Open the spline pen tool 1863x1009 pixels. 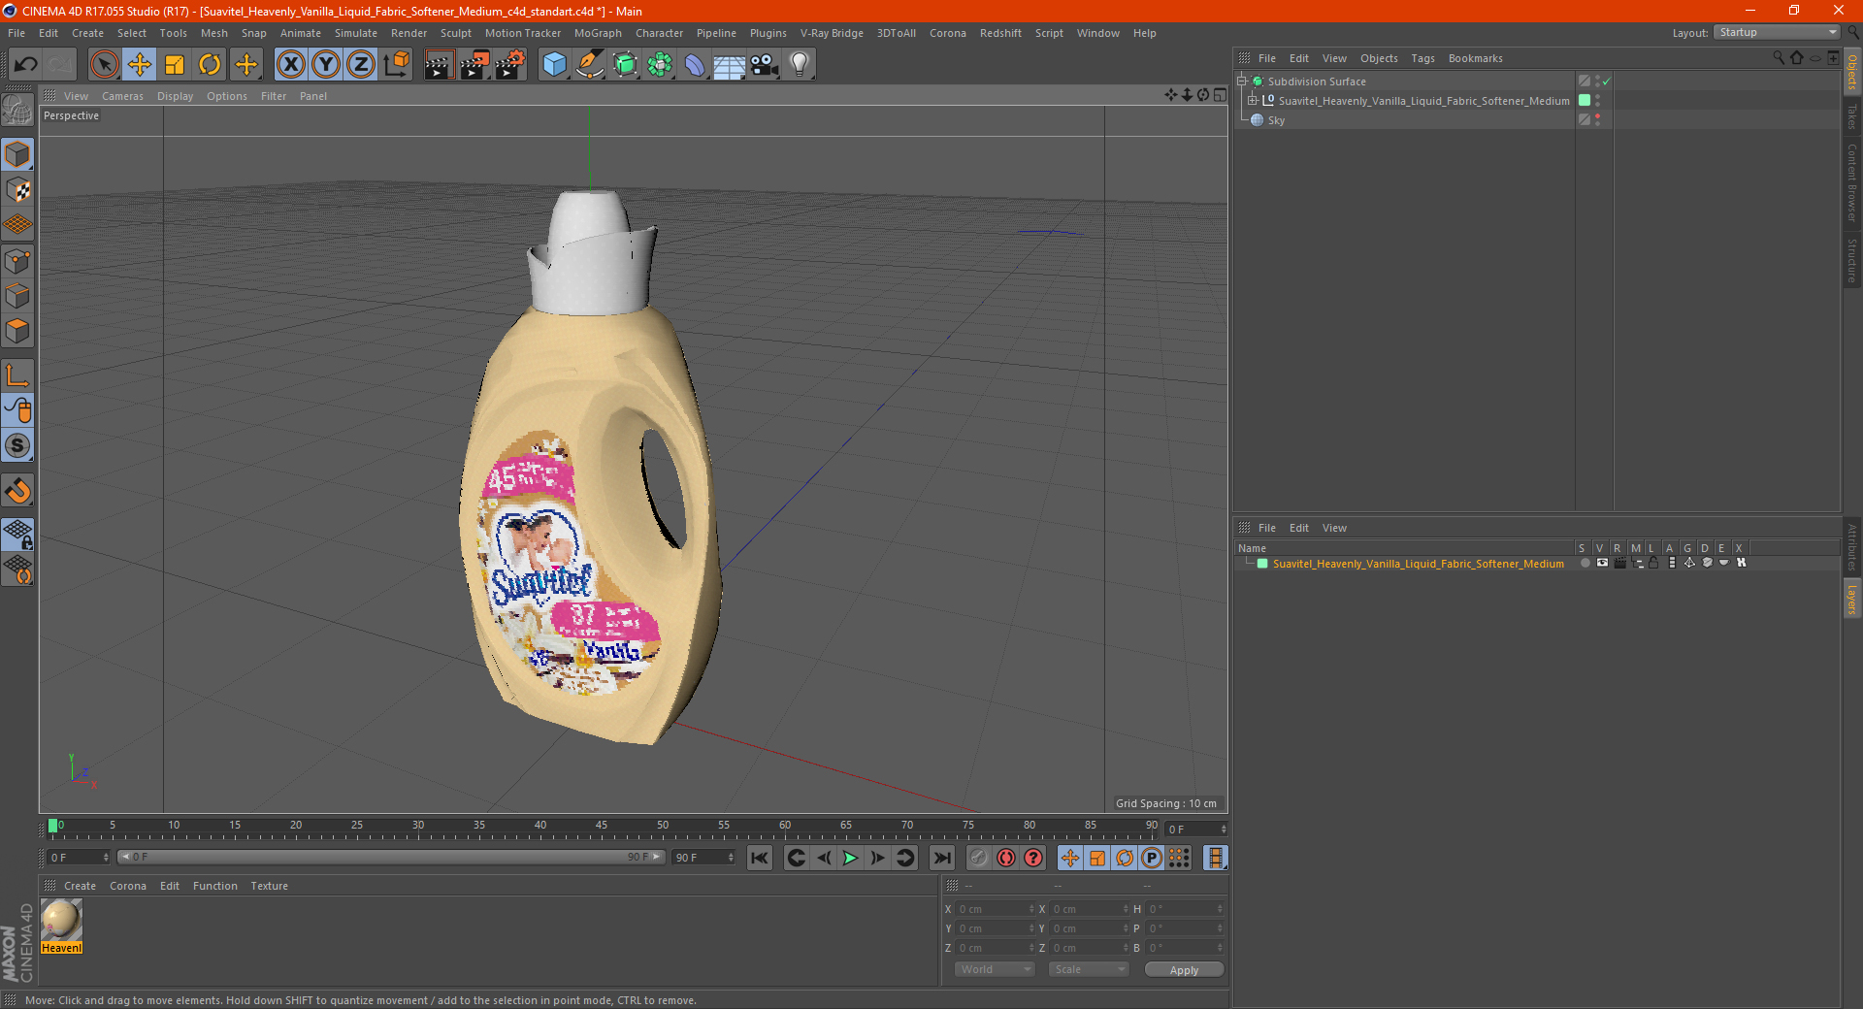tap(589, 65)
